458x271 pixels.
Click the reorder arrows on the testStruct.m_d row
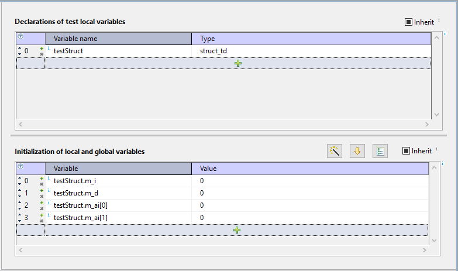pos(20,193)
